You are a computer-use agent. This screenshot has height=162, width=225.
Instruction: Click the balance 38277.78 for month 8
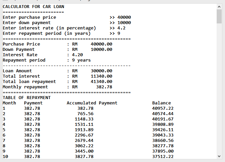tap(163, 146)
